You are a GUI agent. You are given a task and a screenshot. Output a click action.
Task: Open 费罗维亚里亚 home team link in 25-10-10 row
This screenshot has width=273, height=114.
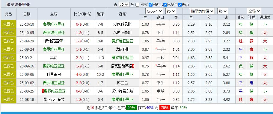54,24
